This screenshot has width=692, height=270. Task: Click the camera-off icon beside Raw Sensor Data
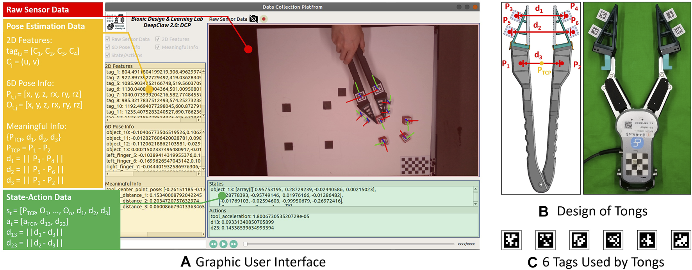click(253, 19)
